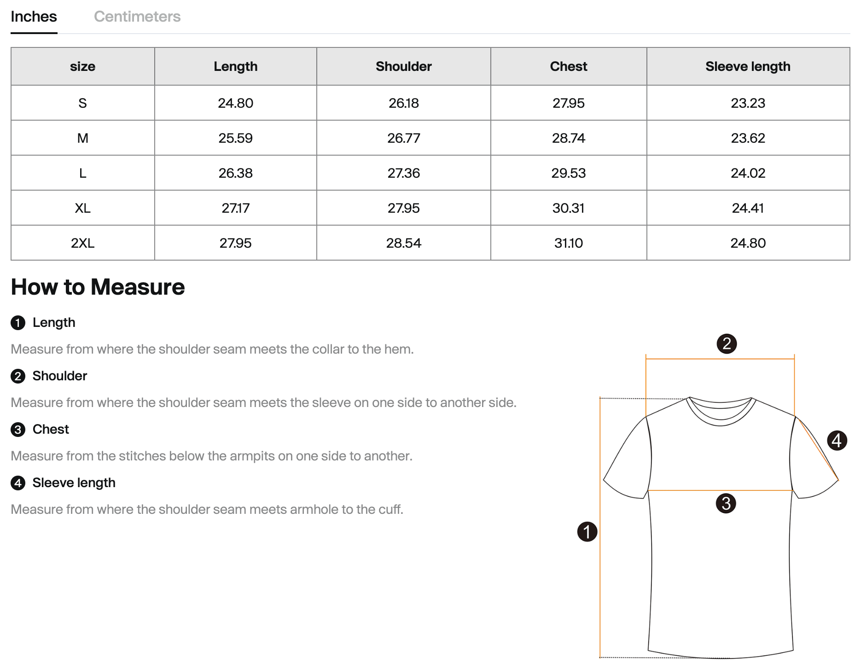Click the How to Measure heading
The width and height of the screenshot is (855, 669).
(98, 287)
